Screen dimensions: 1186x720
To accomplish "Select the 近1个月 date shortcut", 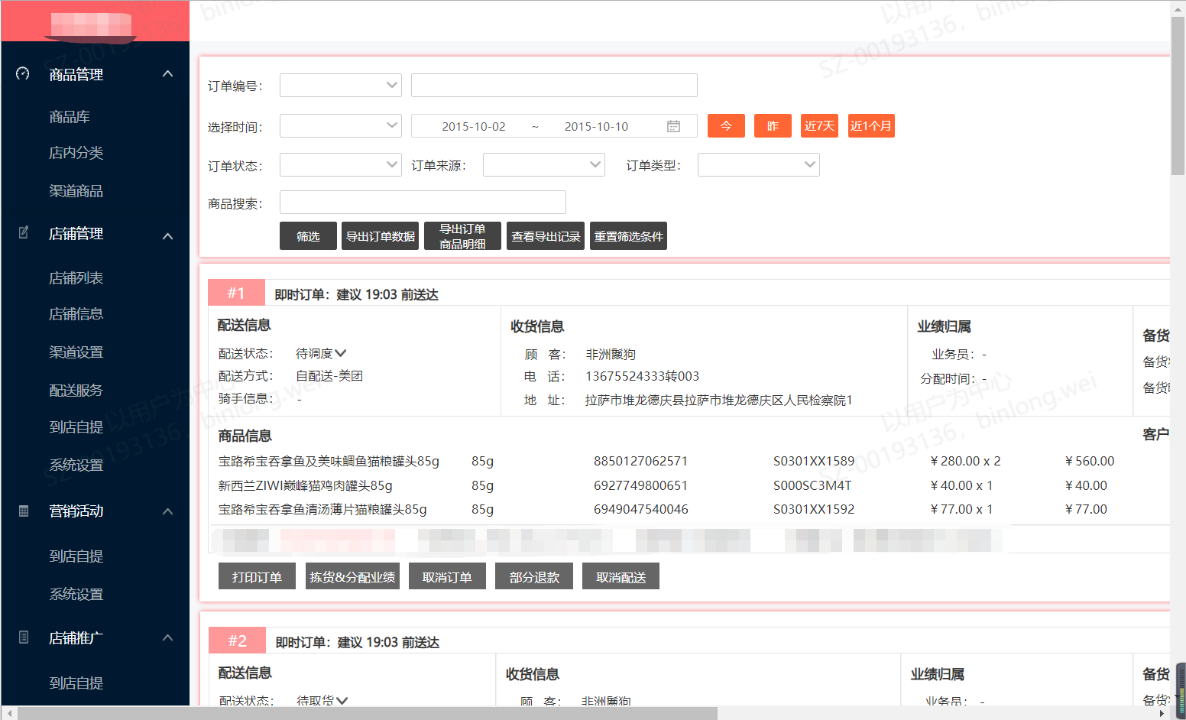I will [871, 125].
